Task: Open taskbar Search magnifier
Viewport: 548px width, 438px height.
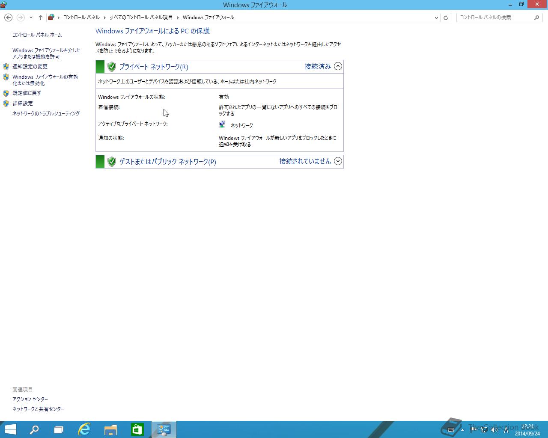Action: pos(34,429)
